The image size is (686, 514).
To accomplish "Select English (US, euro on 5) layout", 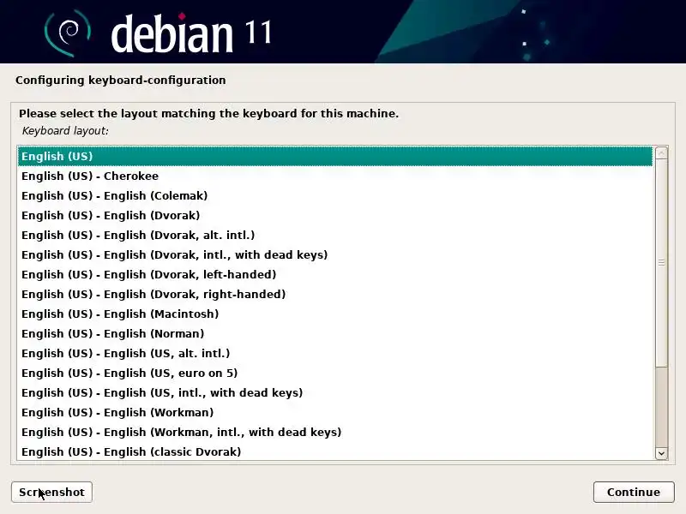I will click(335, 373).
